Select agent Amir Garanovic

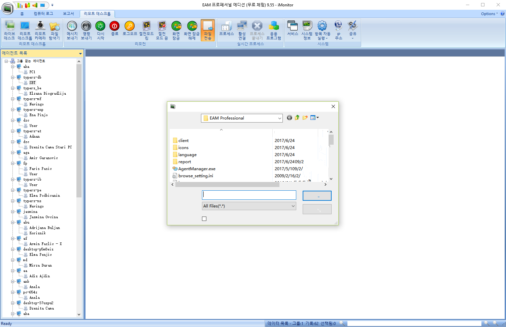43,158
